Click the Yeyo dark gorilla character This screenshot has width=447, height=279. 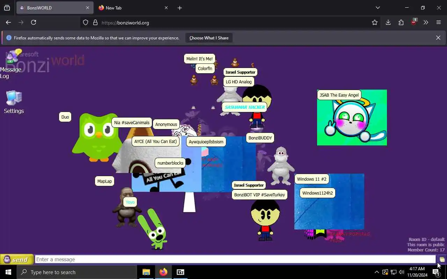point(126,208)
